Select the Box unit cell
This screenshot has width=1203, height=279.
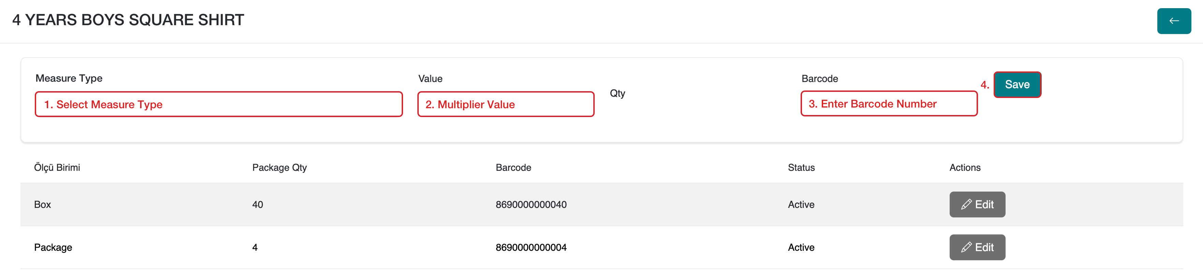(x=43, y=204)
